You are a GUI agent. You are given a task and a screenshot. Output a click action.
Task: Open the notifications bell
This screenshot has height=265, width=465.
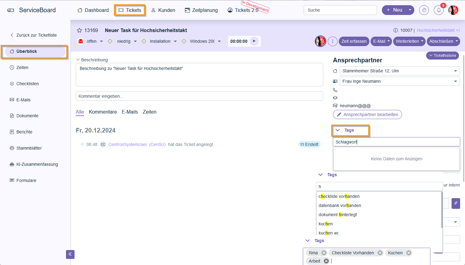[439, 10]
